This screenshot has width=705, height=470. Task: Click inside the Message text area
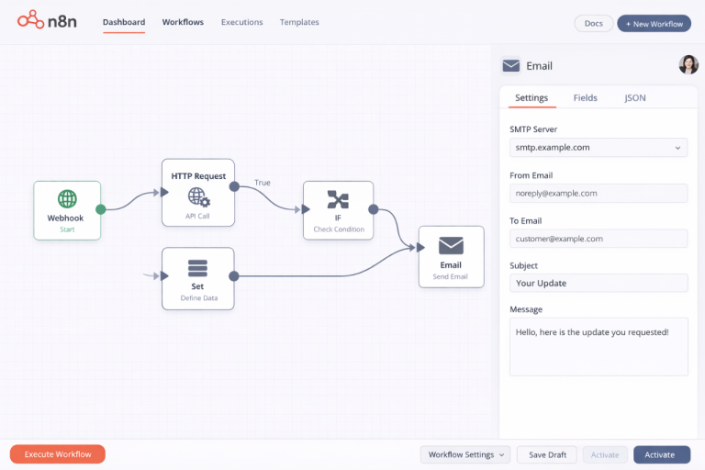(598, 347)
